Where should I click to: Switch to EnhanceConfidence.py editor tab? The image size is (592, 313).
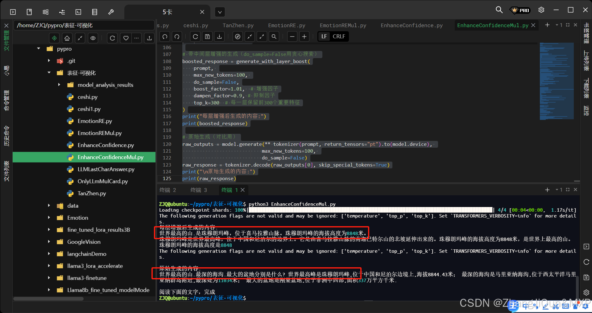coord(412,25)
